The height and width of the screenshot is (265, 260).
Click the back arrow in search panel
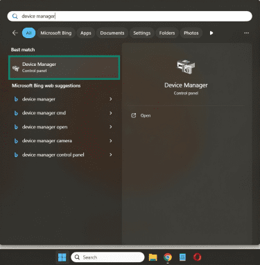point(15,33)
